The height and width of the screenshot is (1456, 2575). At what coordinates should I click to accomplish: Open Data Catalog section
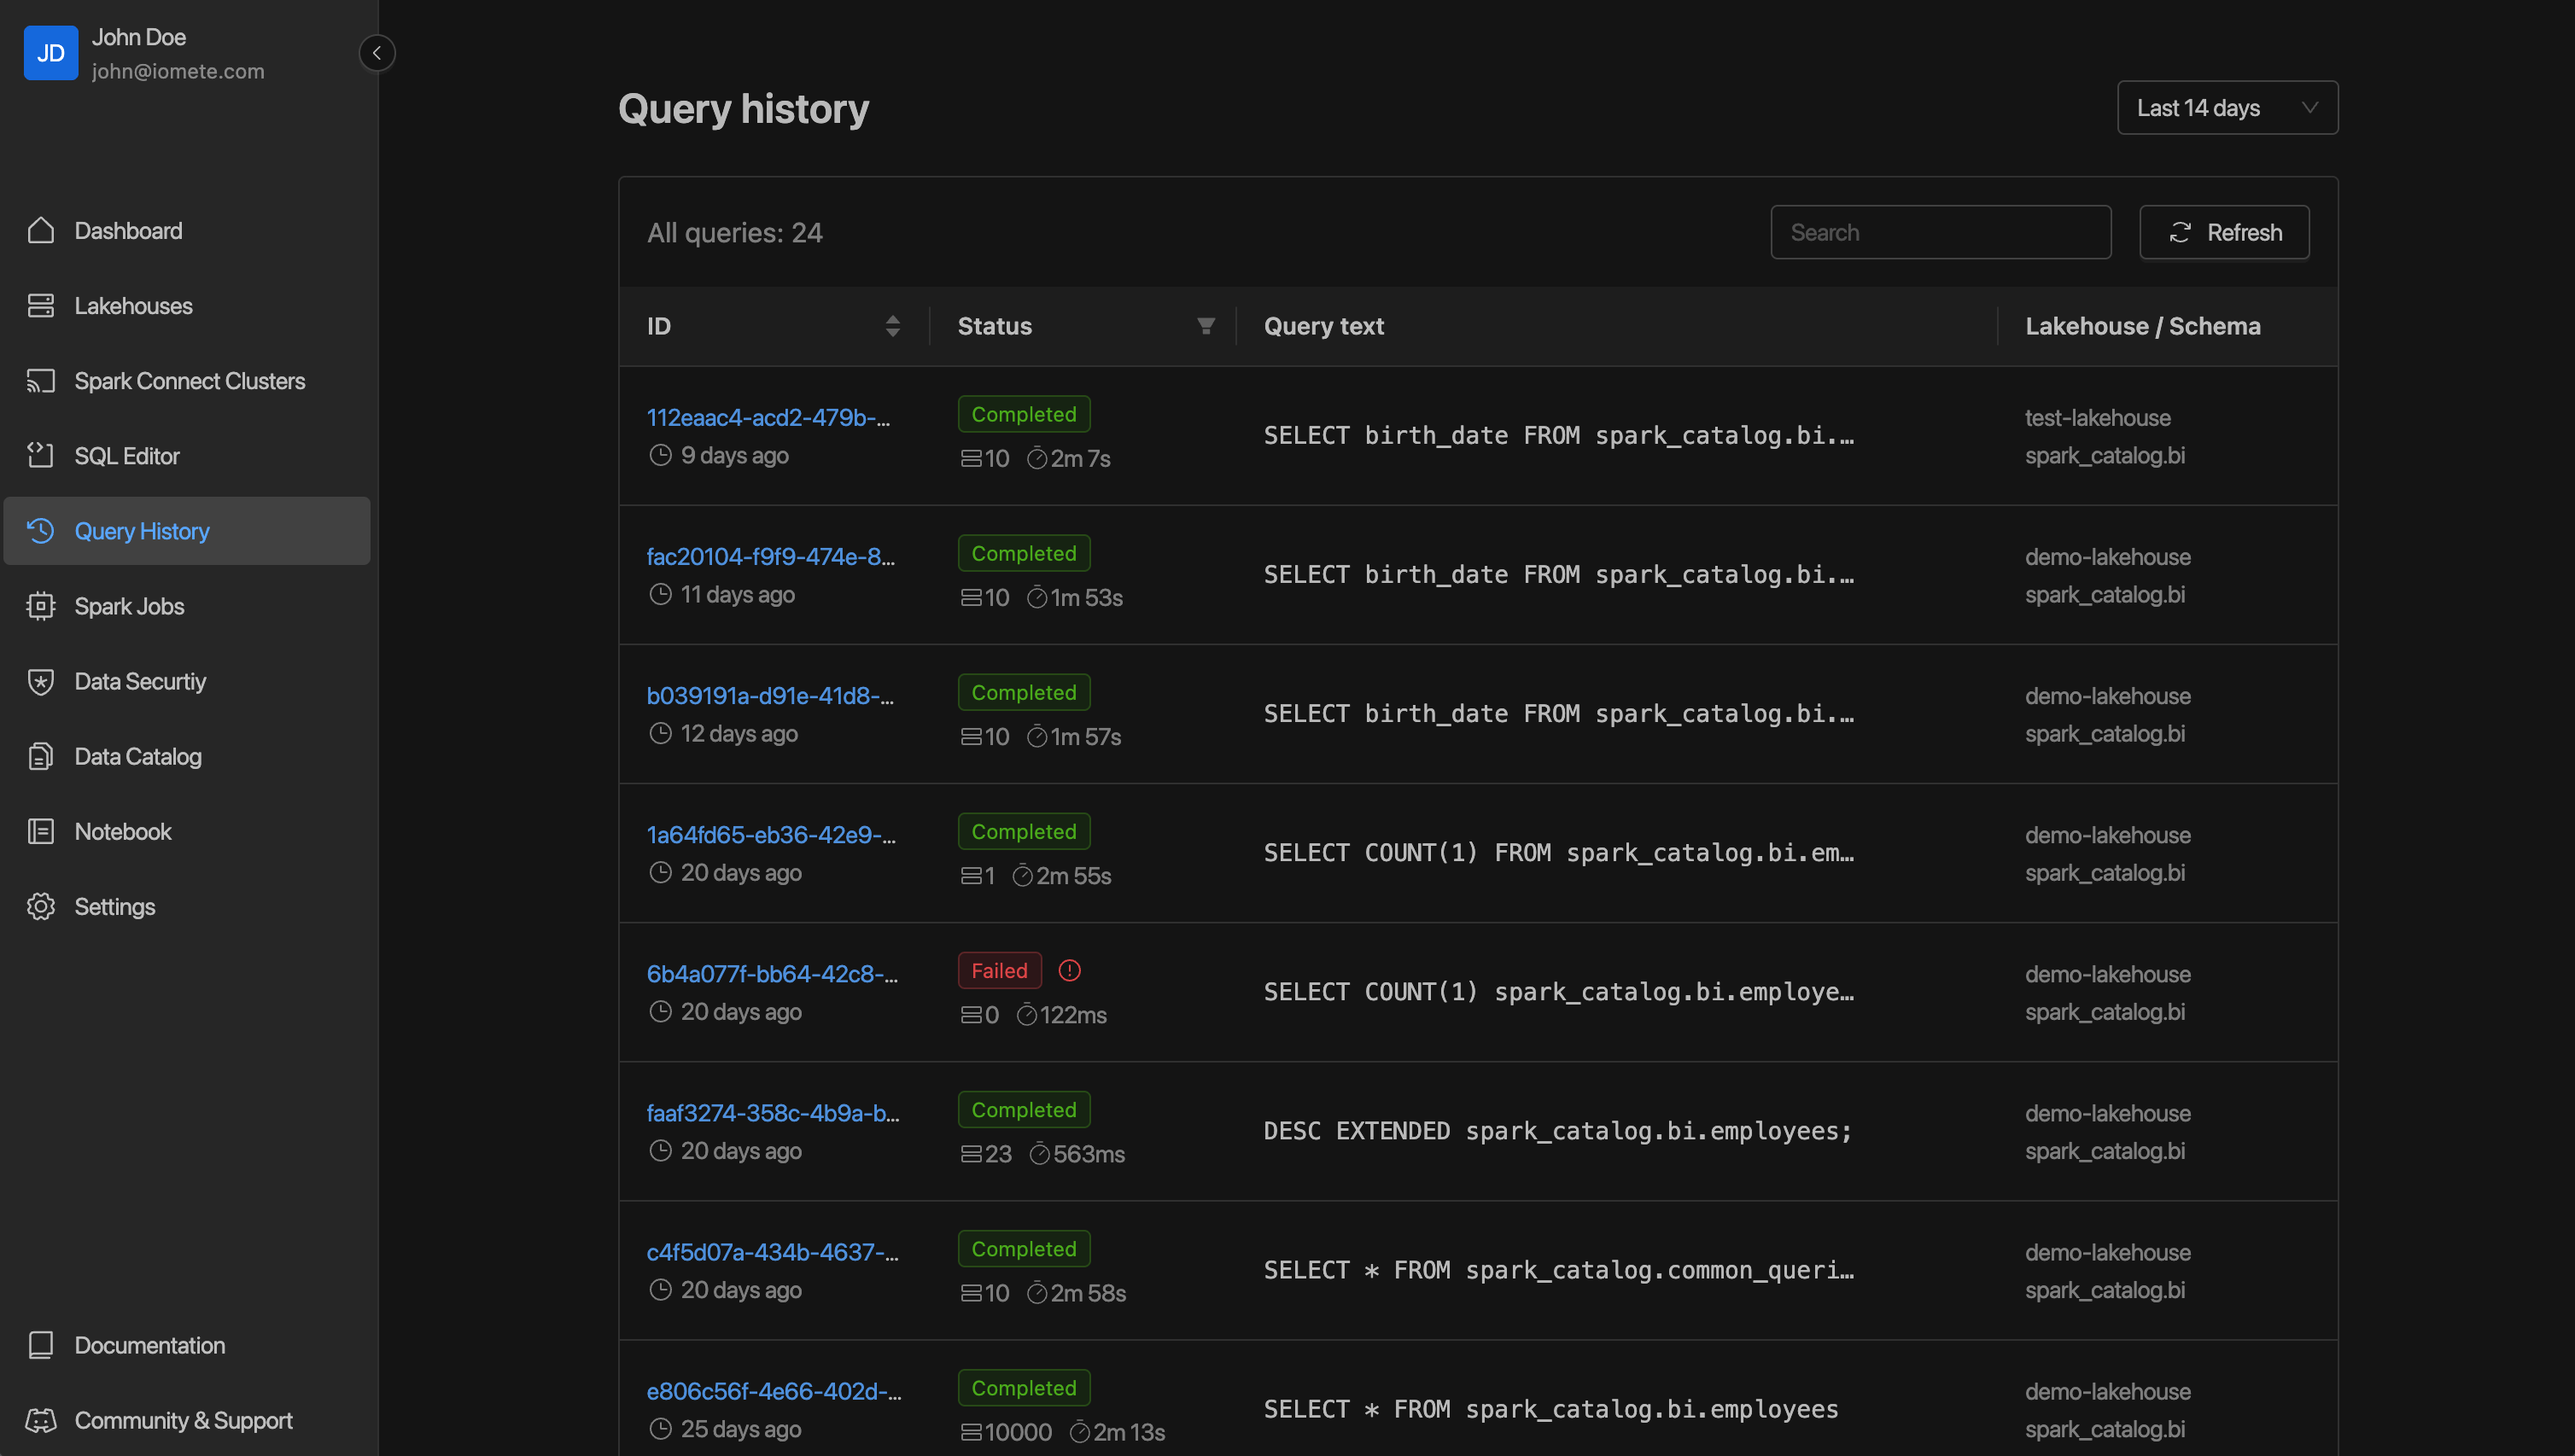187,756
